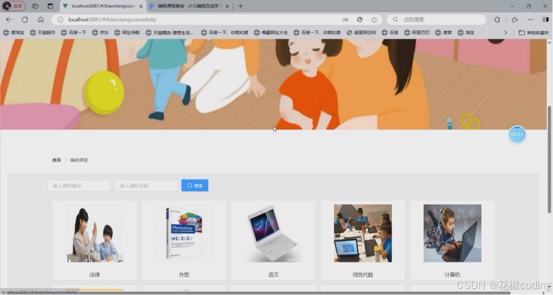Open the browser settings '...' menu
This screenshot has width=553, height=295.
530,19
